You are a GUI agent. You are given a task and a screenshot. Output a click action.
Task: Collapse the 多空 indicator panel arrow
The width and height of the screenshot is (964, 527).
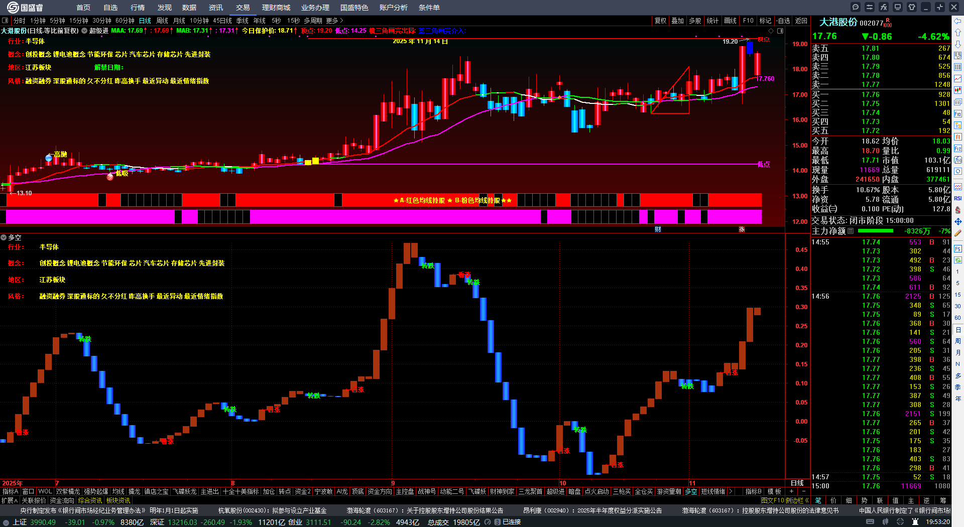click(4, 237)
